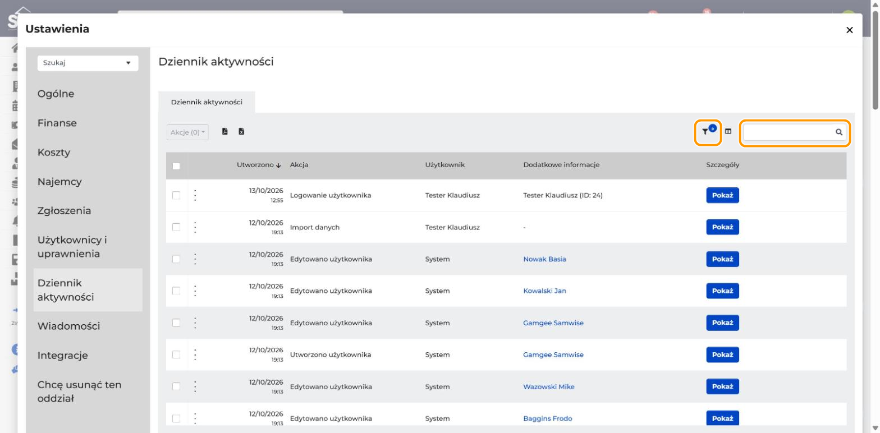Open Zgłoszenia settings section
Image resolution: width=880 pixels, height=433 pixels.
coord(64,211)
